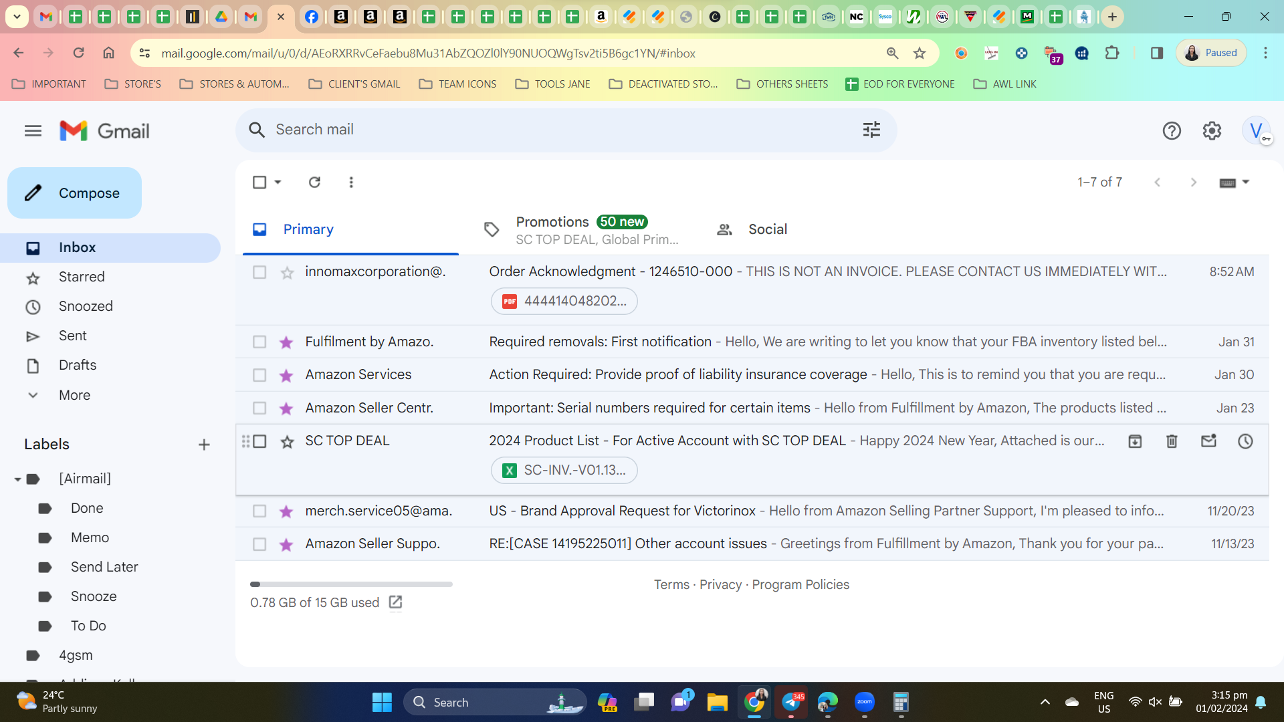Select the Fulfilment by Amazon email checkbox
This screenshot has width=1284, height=722.
259,342
